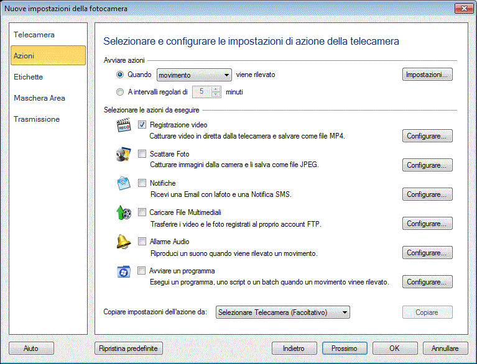Go to the Trasmissione section
The image size is (477, 364).
[37, 119]
